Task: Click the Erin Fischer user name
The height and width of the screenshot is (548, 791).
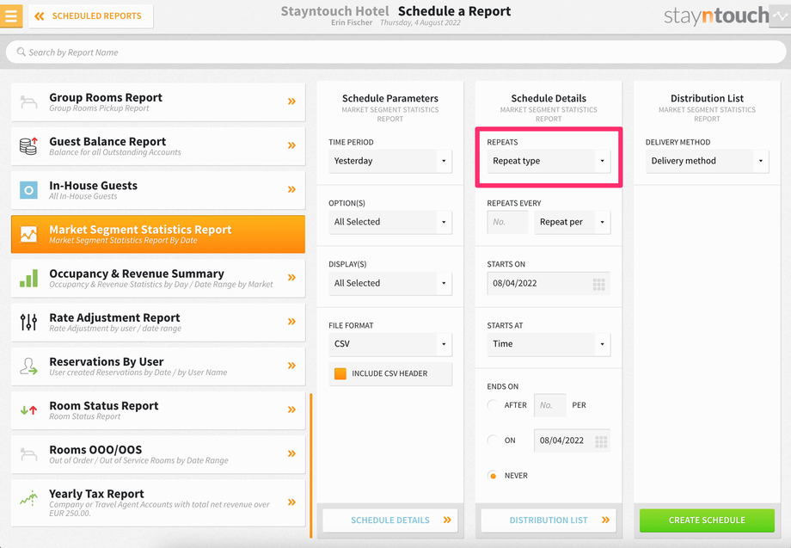Action: click(x=352, y=22)
